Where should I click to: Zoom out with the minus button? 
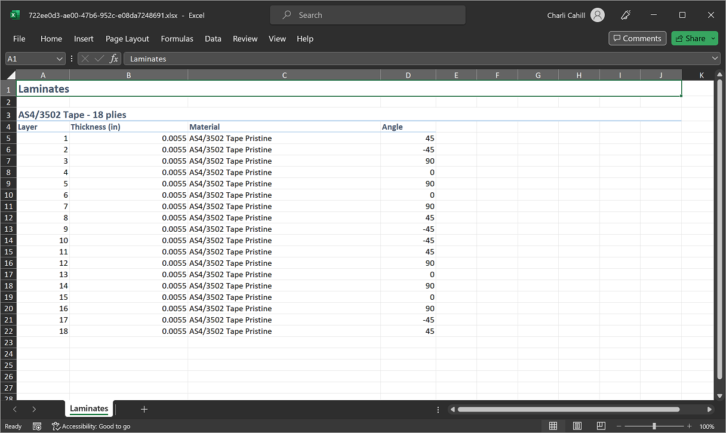click(619, 426)
